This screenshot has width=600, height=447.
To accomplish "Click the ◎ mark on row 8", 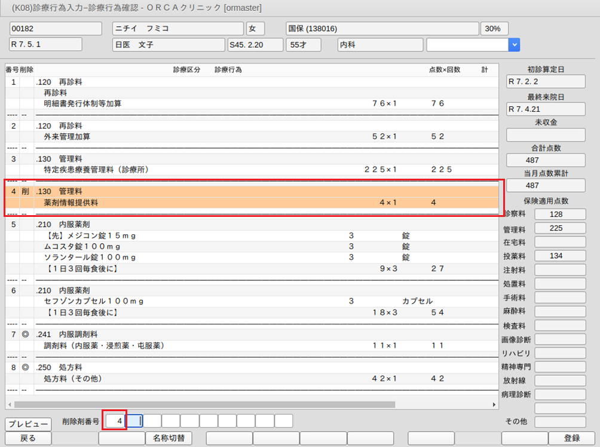I will tap(25, 368).
